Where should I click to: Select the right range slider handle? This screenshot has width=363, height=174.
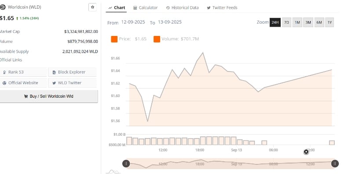(335, 163)
